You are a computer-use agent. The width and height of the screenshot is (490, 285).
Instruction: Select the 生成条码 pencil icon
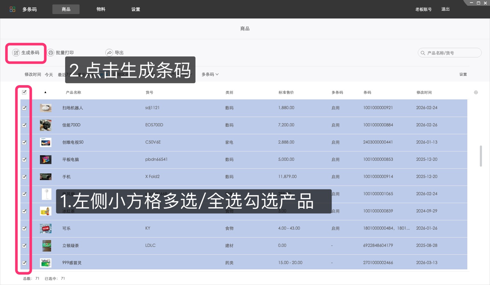[16, 53]
